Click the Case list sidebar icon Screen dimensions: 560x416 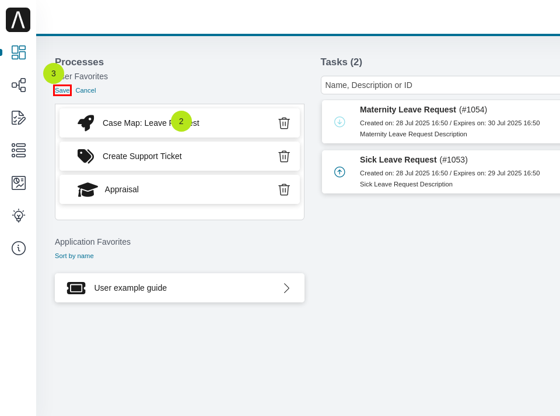click(x=18, y=150)
